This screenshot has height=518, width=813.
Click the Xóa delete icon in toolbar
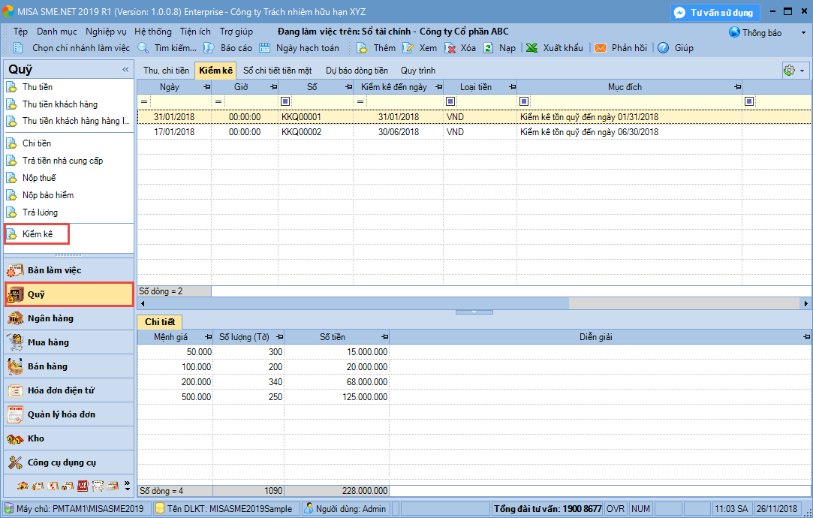click(x=451, y=48)
